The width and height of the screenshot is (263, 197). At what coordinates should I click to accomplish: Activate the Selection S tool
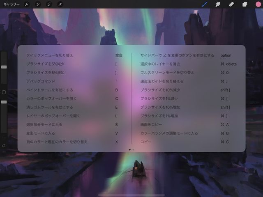[49, 4]
